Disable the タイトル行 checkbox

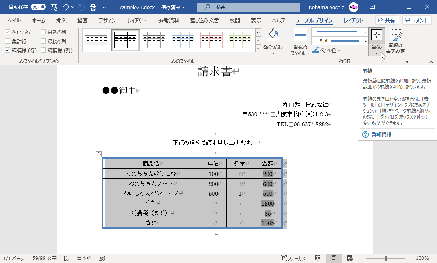click(7, 32)
